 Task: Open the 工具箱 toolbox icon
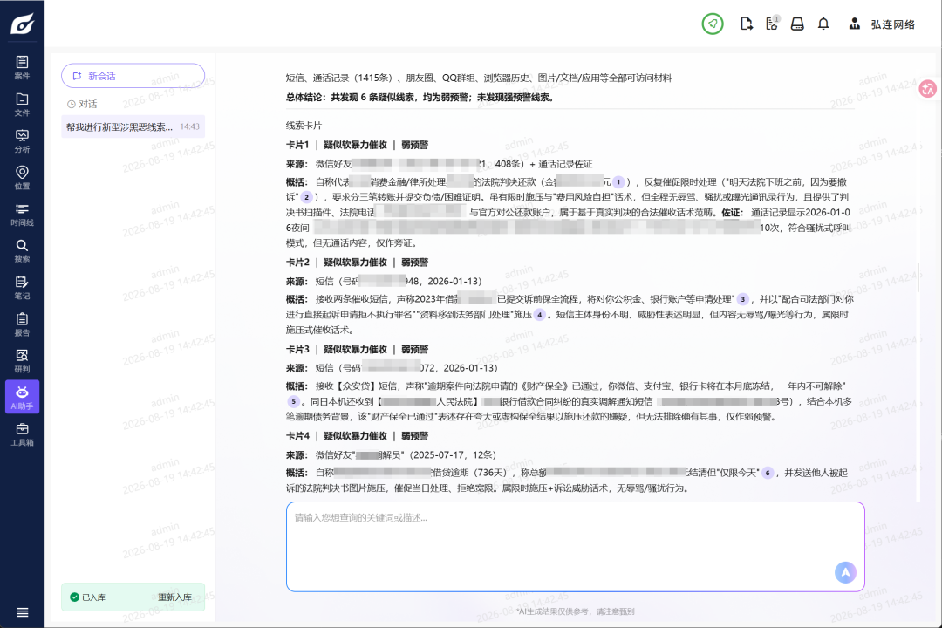click(22, 433)
